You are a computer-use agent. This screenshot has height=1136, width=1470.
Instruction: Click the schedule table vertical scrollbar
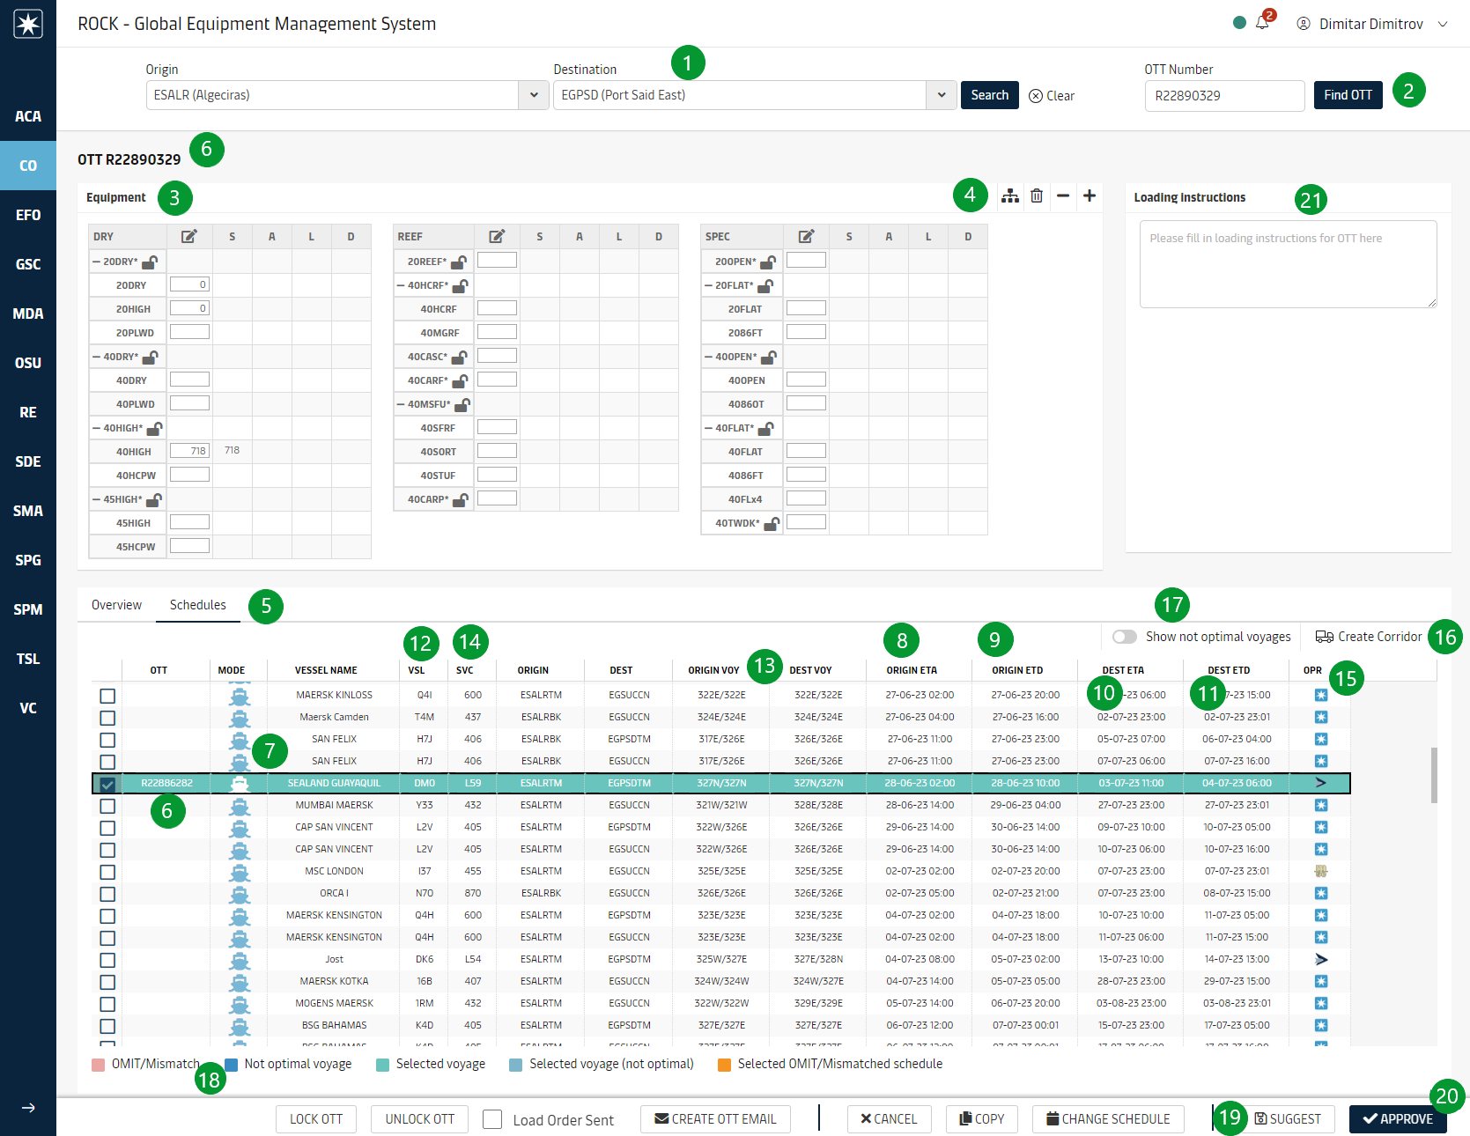pyautogui.click(x=1434, y=775)
